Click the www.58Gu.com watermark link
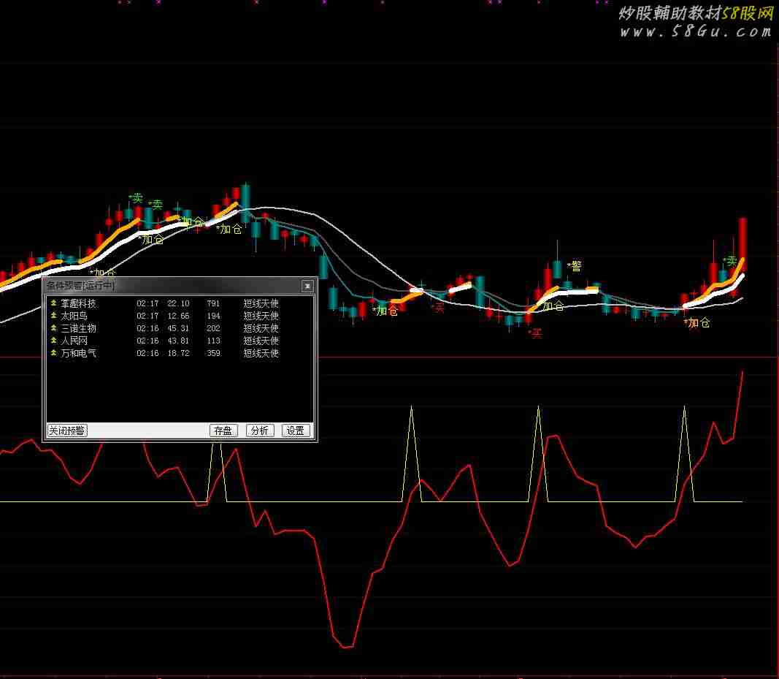Viewport: 779px width, 679px height. pos(695,31)
